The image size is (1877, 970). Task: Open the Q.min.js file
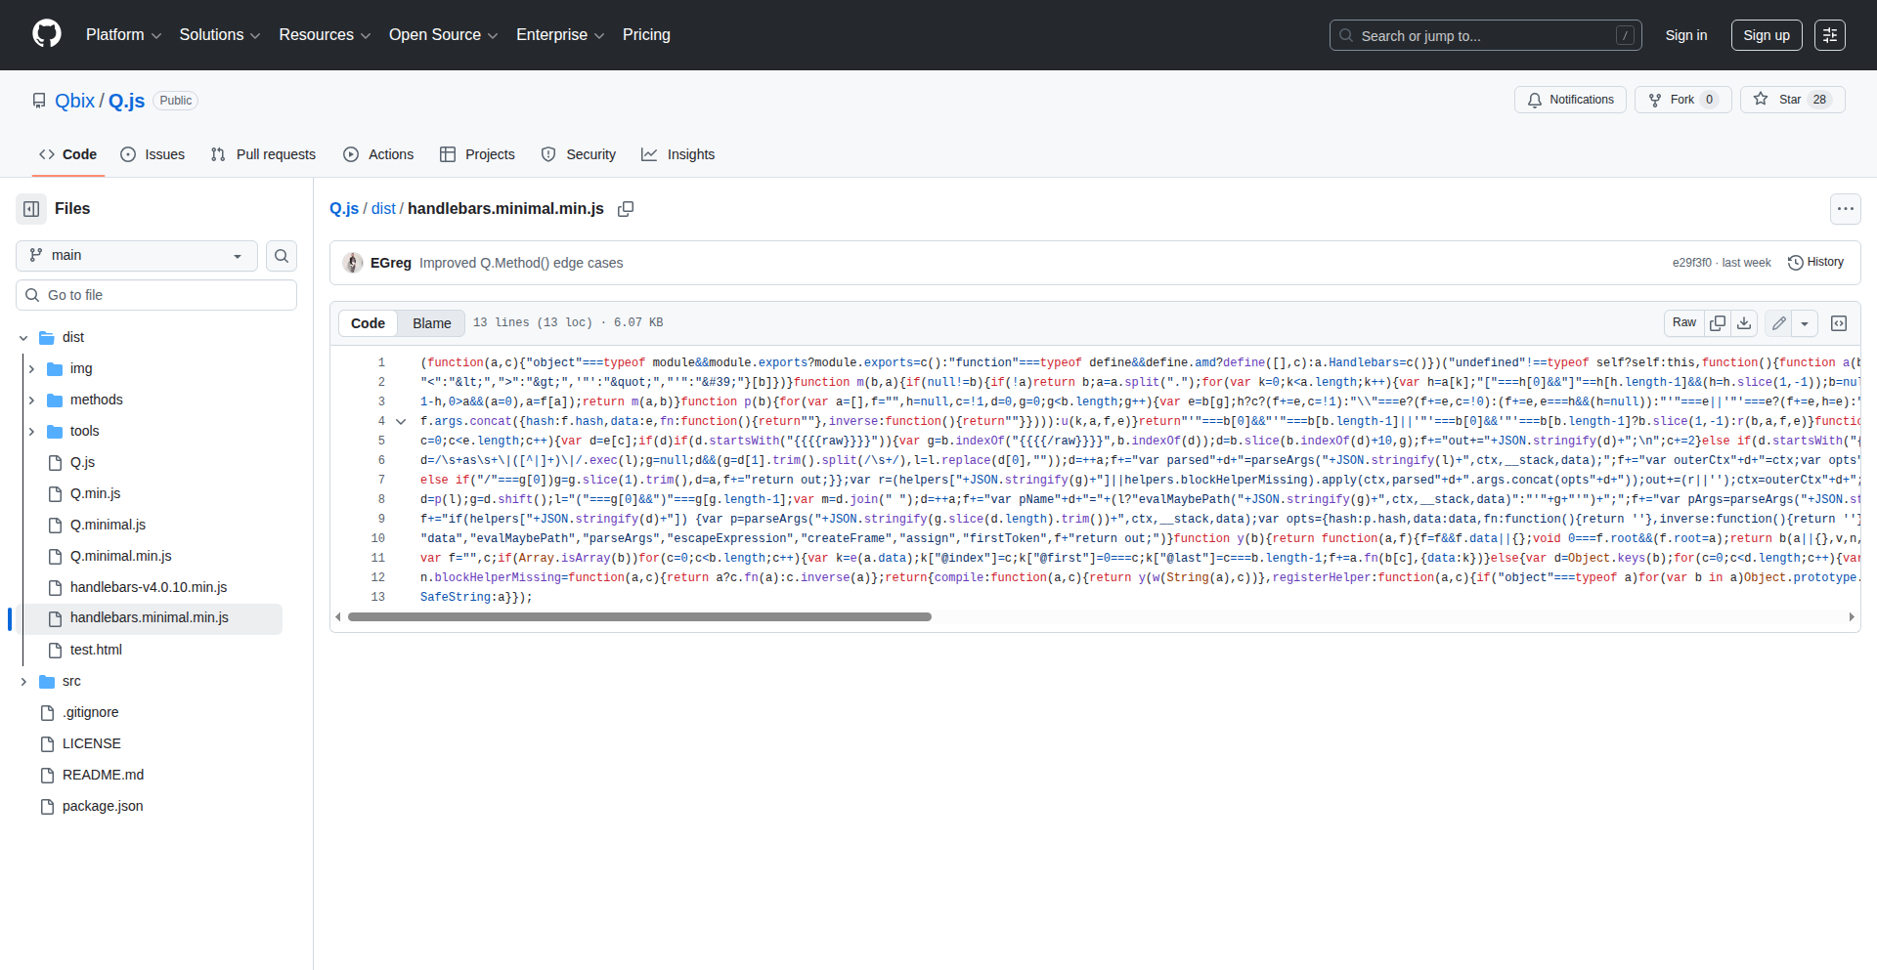pos(96,493)
